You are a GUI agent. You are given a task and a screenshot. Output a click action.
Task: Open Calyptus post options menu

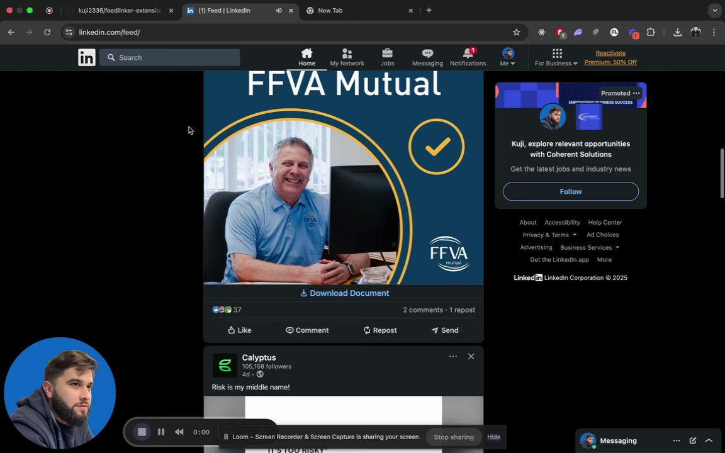[x=453, y=356]
